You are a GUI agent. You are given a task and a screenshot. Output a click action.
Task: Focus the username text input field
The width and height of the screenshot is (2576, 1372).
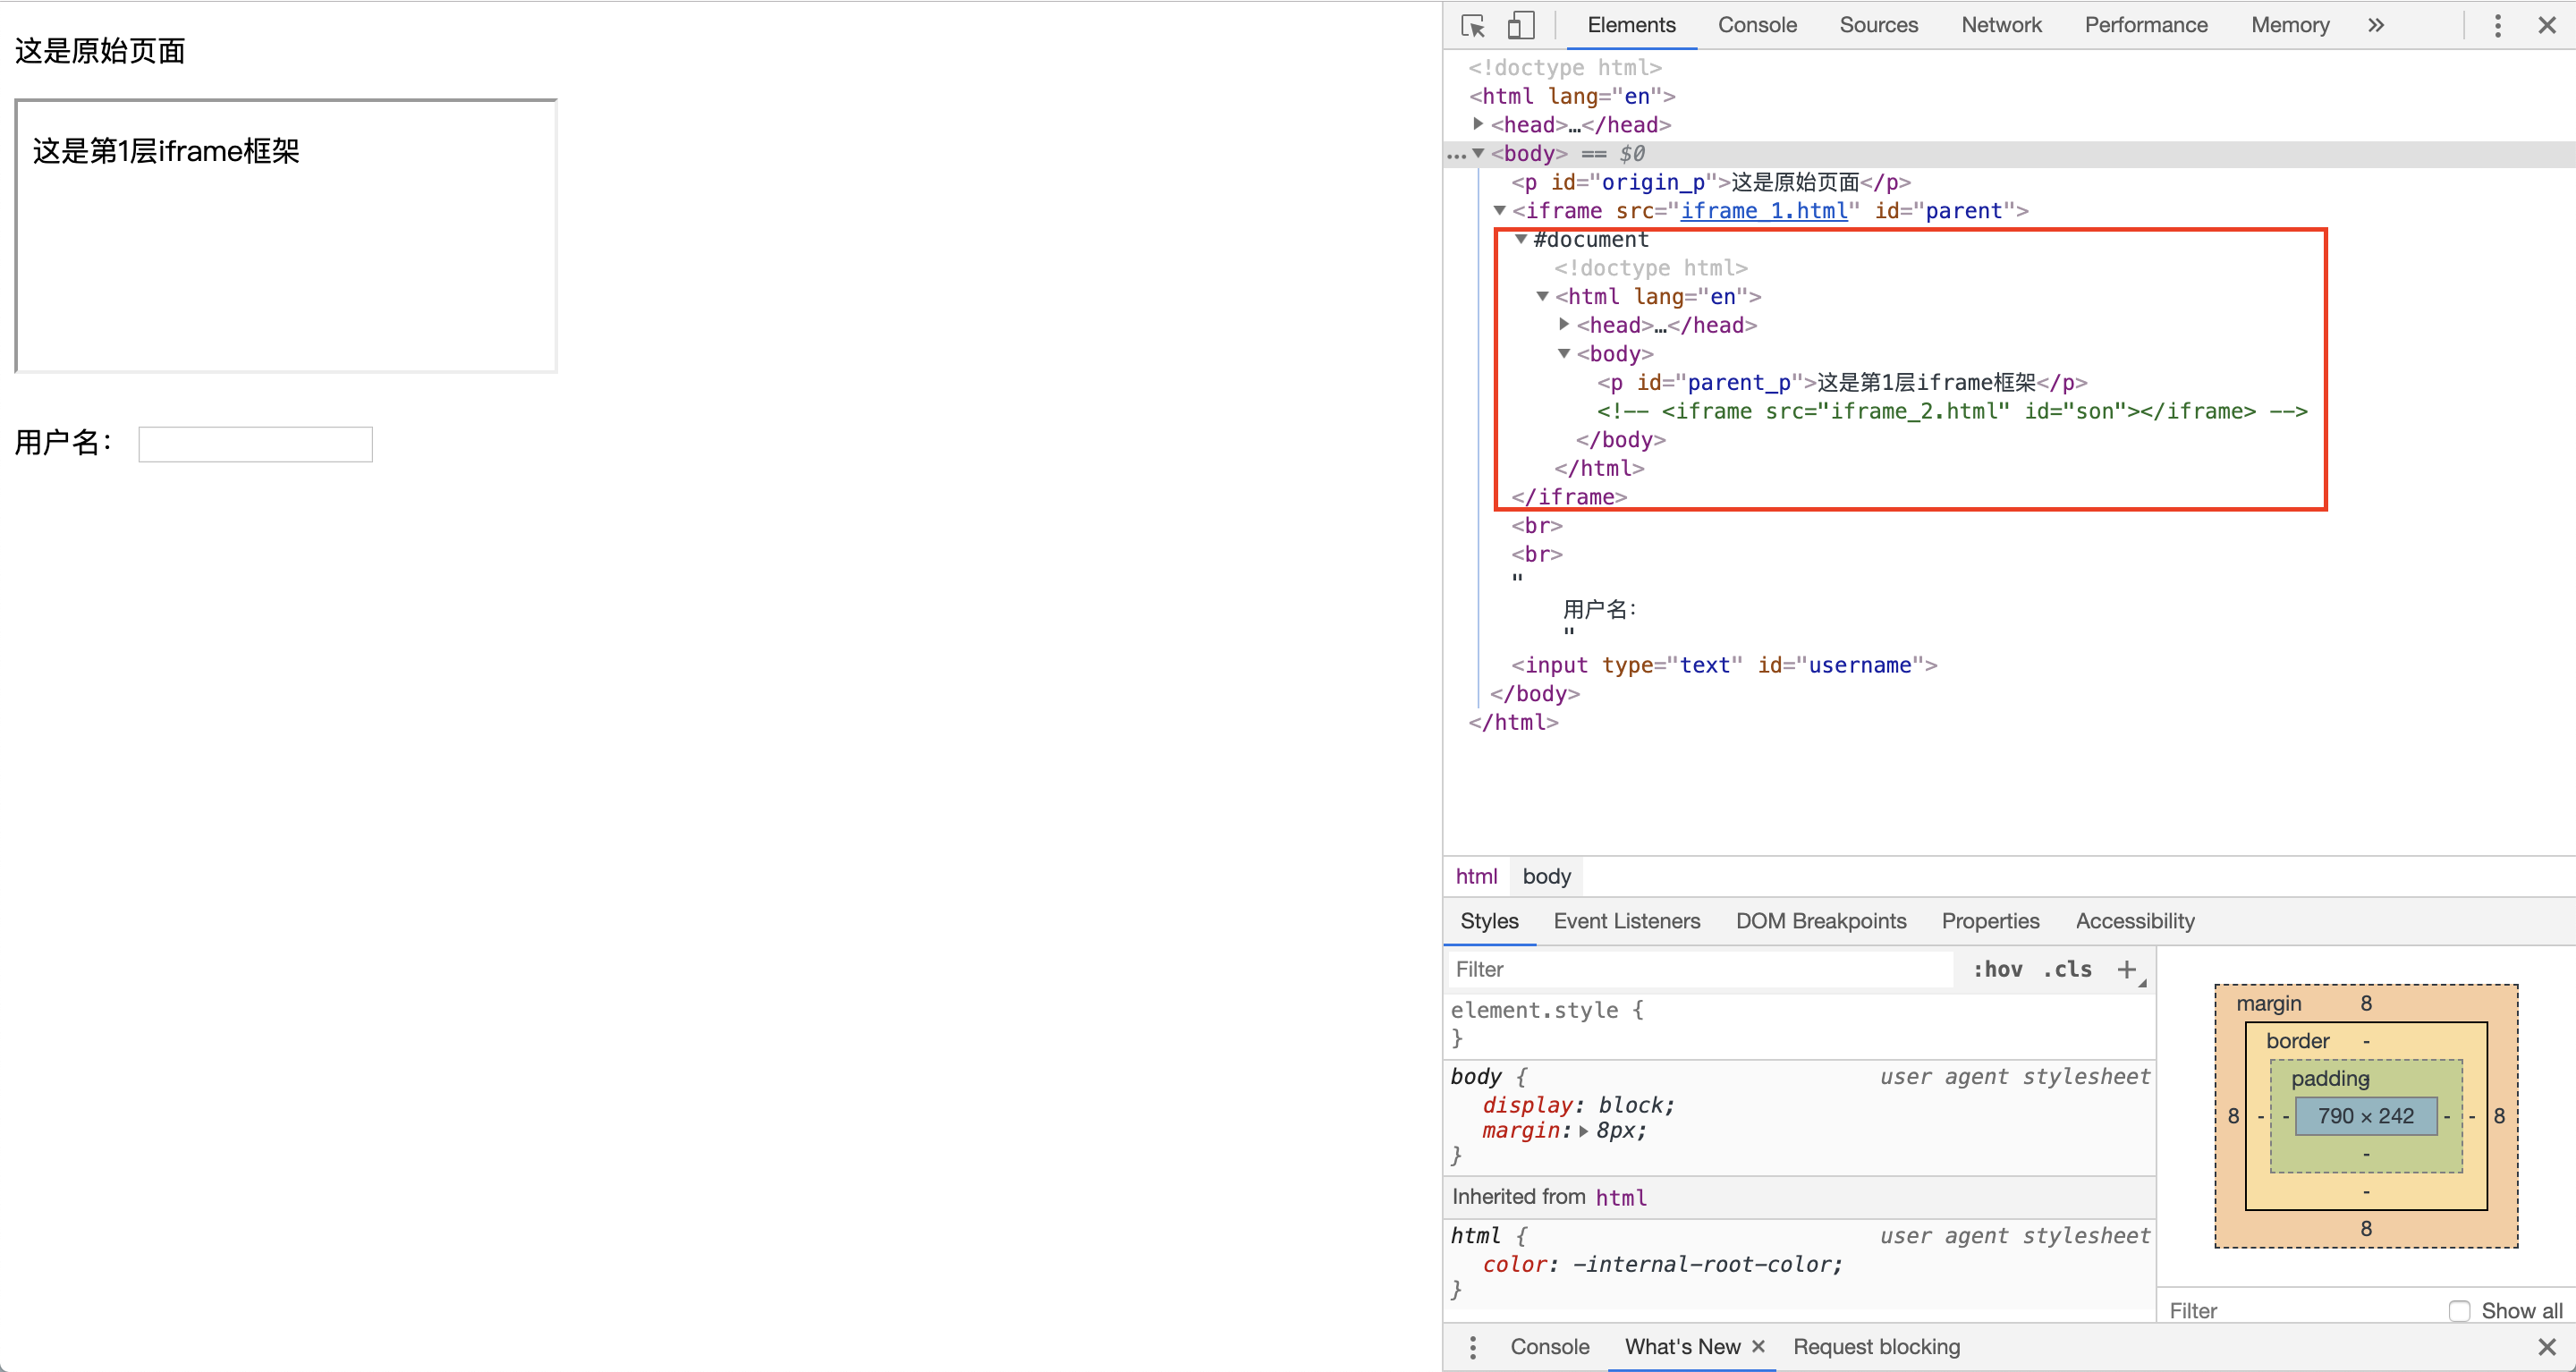pyautogui.click(x=255, y=443)
